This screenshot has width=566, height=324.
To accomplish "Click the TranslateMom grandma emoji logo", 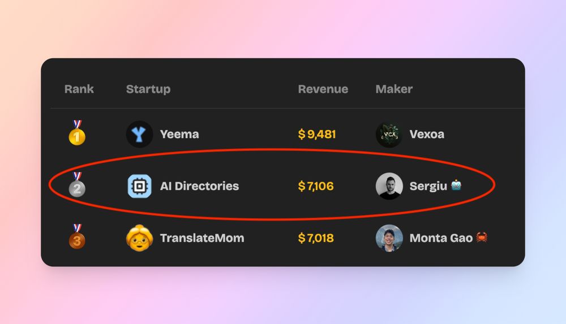I will (139, 237).
